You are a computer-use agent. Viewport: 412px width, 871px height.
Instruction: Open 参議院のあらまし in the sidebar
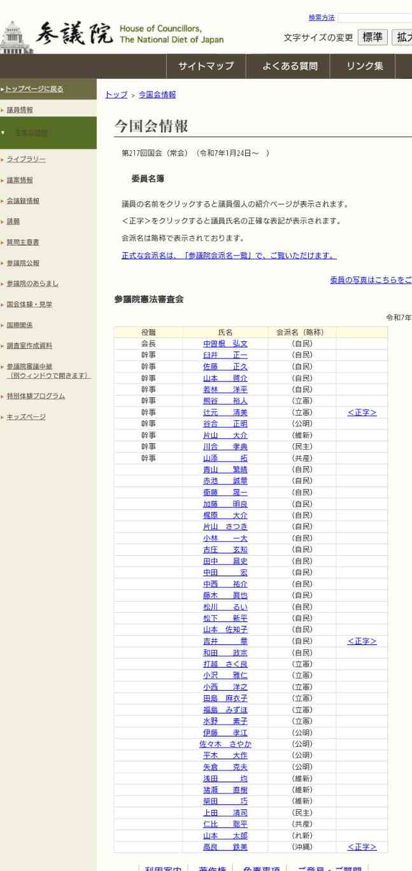click(32, 283)
